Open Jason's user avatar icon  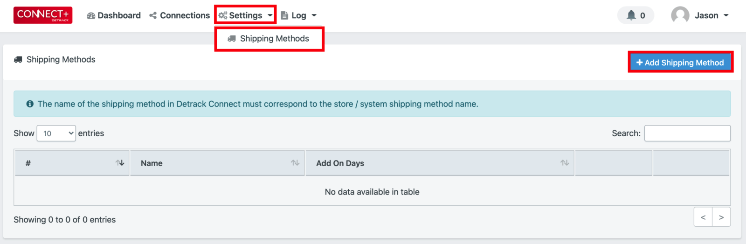coord(680,15)
